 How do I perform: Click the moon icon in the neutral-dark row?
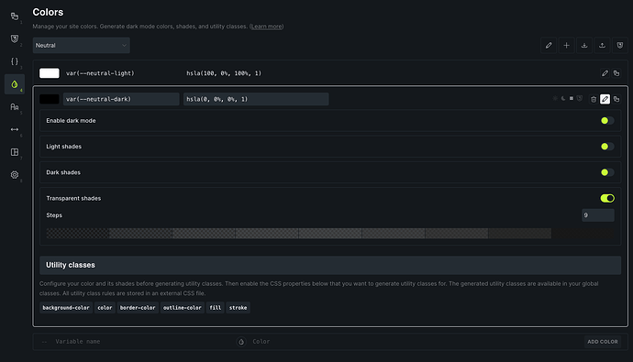tap(563, 98)
